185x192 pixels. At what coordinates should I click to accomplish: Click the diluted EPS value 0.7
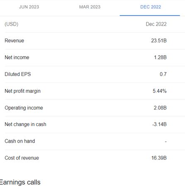coord(163,74)
